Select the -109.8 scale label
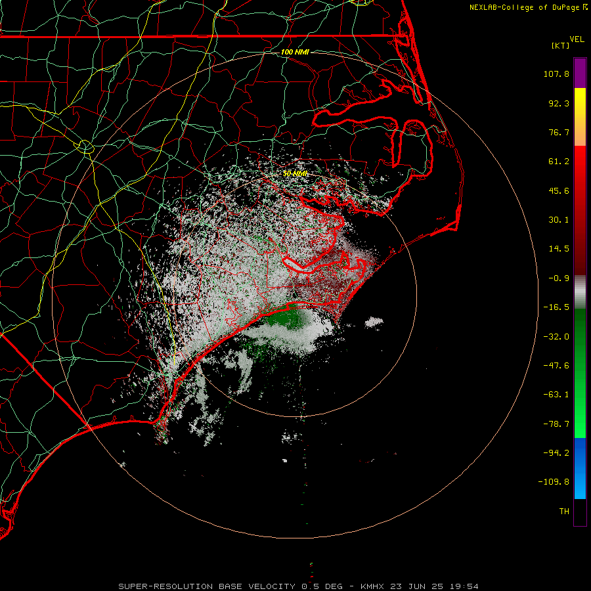This screenshot has height=591, width=591. coord(554,482)
